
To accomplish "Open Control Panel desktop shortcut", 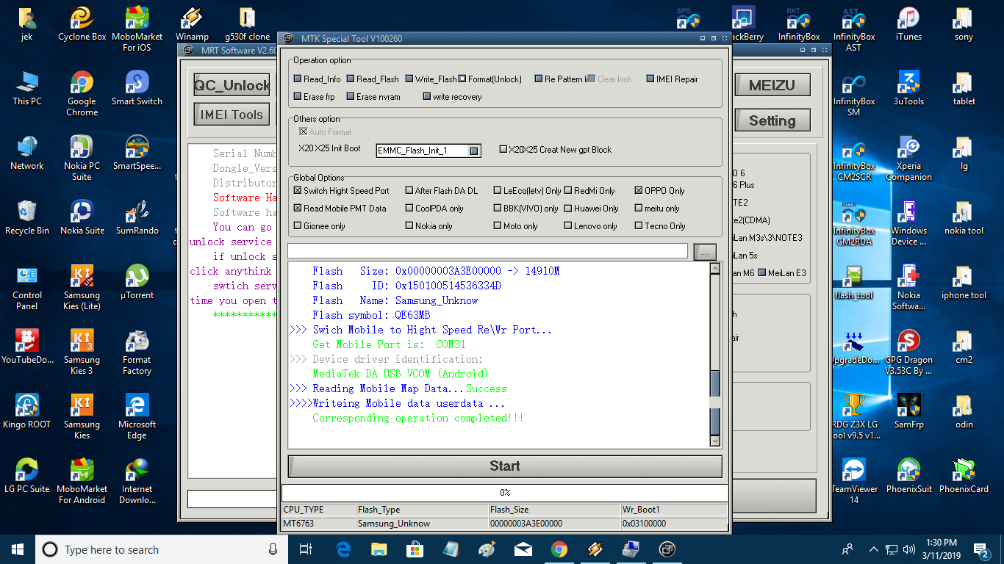I will (x=27, y=288).
